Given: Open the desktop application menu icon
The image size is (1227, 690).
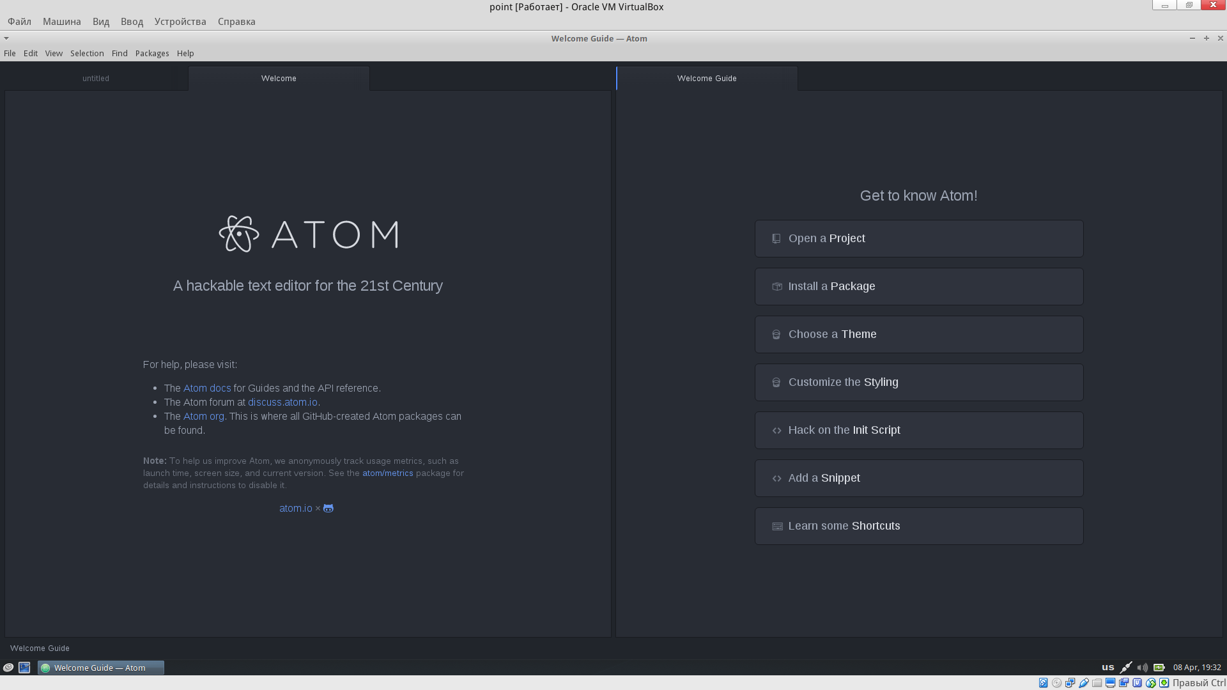Looking at the screenshot, I should coord(8,668).
